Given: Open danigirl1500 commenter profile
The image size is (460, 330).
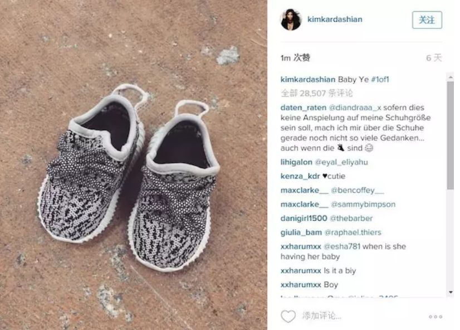Looking at the screenshot, I should point(304,219).
